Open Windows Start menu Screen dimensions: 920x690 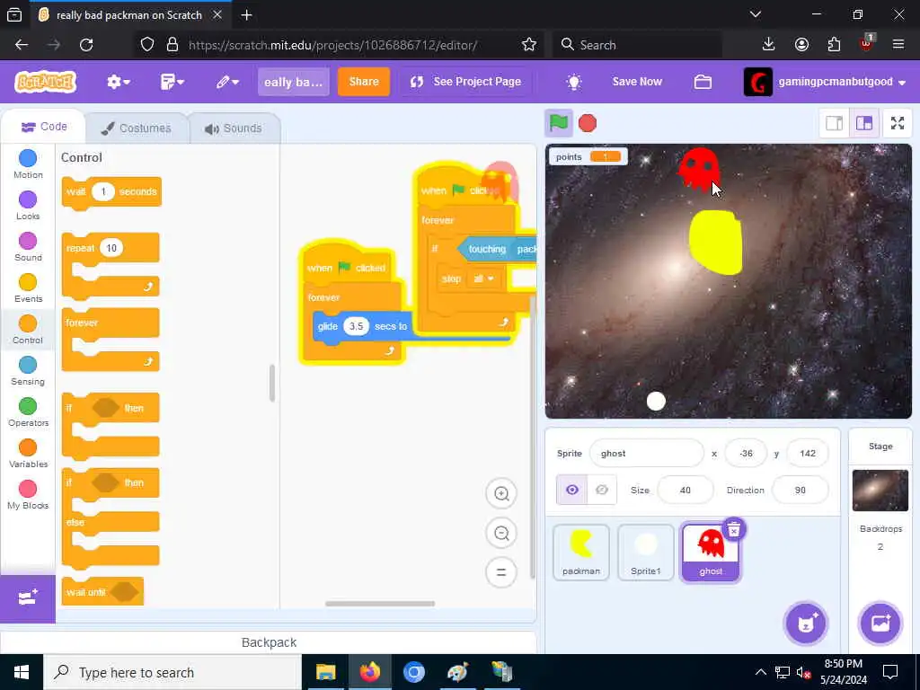click(x=22, y=672)
